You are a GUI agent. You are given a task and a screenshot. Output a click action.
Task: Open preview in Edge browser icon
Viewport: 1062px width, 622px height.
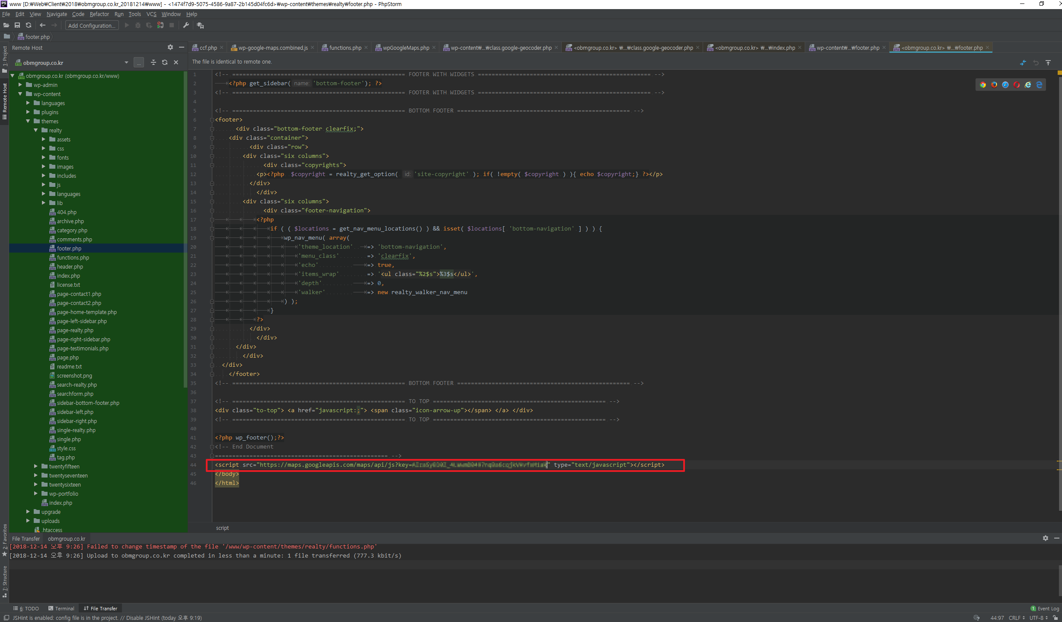coord(1039,85)
